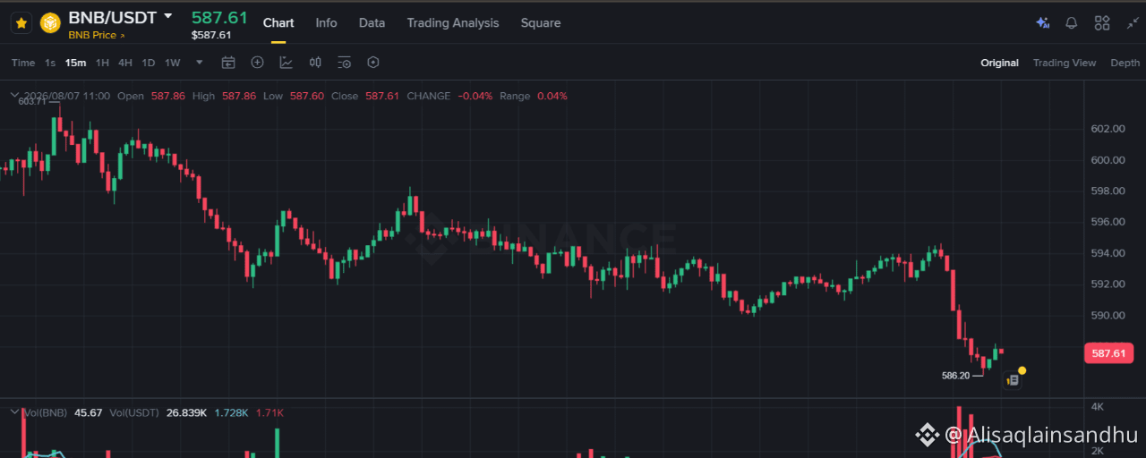Toggle the favorite star for BNB/USDT
This screenshot has width=1146, height=458.
[x=21, y=22]
